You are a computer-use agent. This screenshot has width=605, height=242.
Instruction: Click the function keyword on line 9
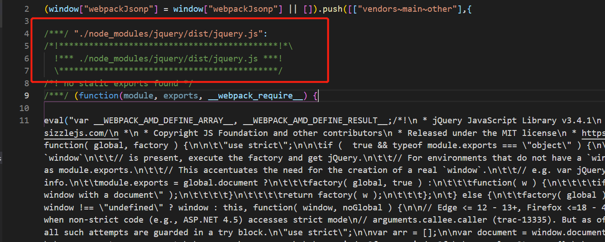point(99,96)
